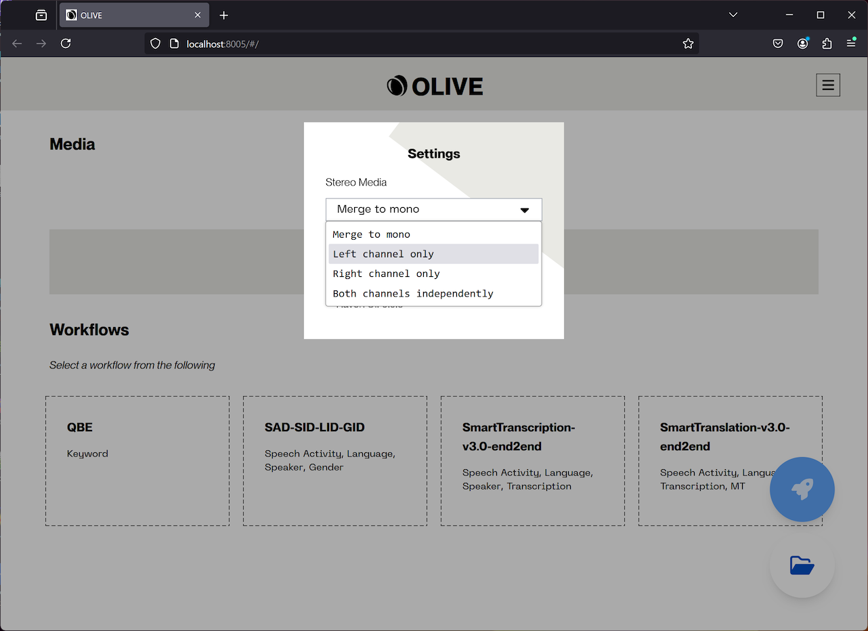Viewport: 868px width, 631px height.
Task: Select the SmartTranscription-v3.0-end2end workflow card
Action: coord(533,461)
